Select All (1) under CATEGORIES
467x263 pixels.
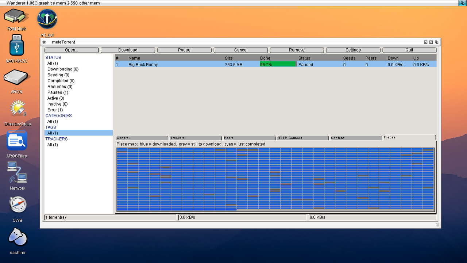53,122
